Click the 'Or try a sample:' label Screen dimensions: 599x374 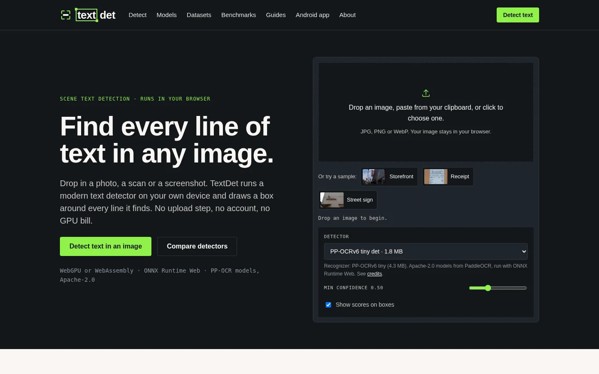(x=337, y=177)
